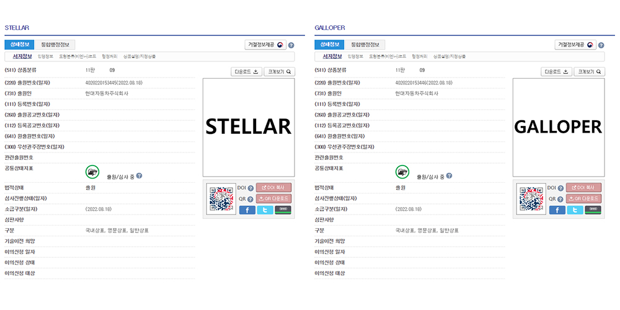Image resolution: width=620 pixels, height=310 pixels.
Task: Click 크게보기 button above STELLAR image
Action: click(279, 72)
